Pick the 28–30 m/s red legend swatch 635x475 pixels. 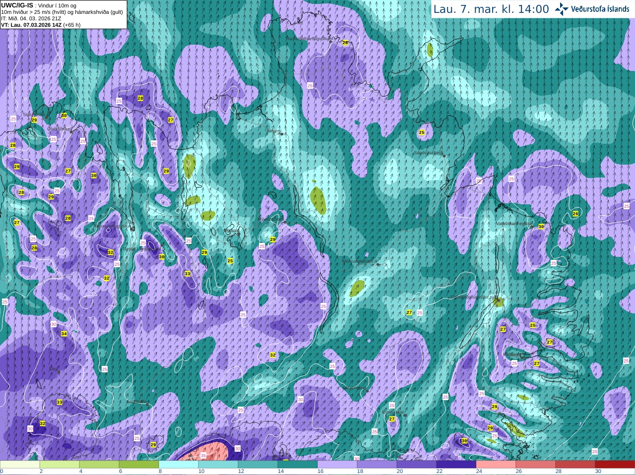tap(575, 465)
